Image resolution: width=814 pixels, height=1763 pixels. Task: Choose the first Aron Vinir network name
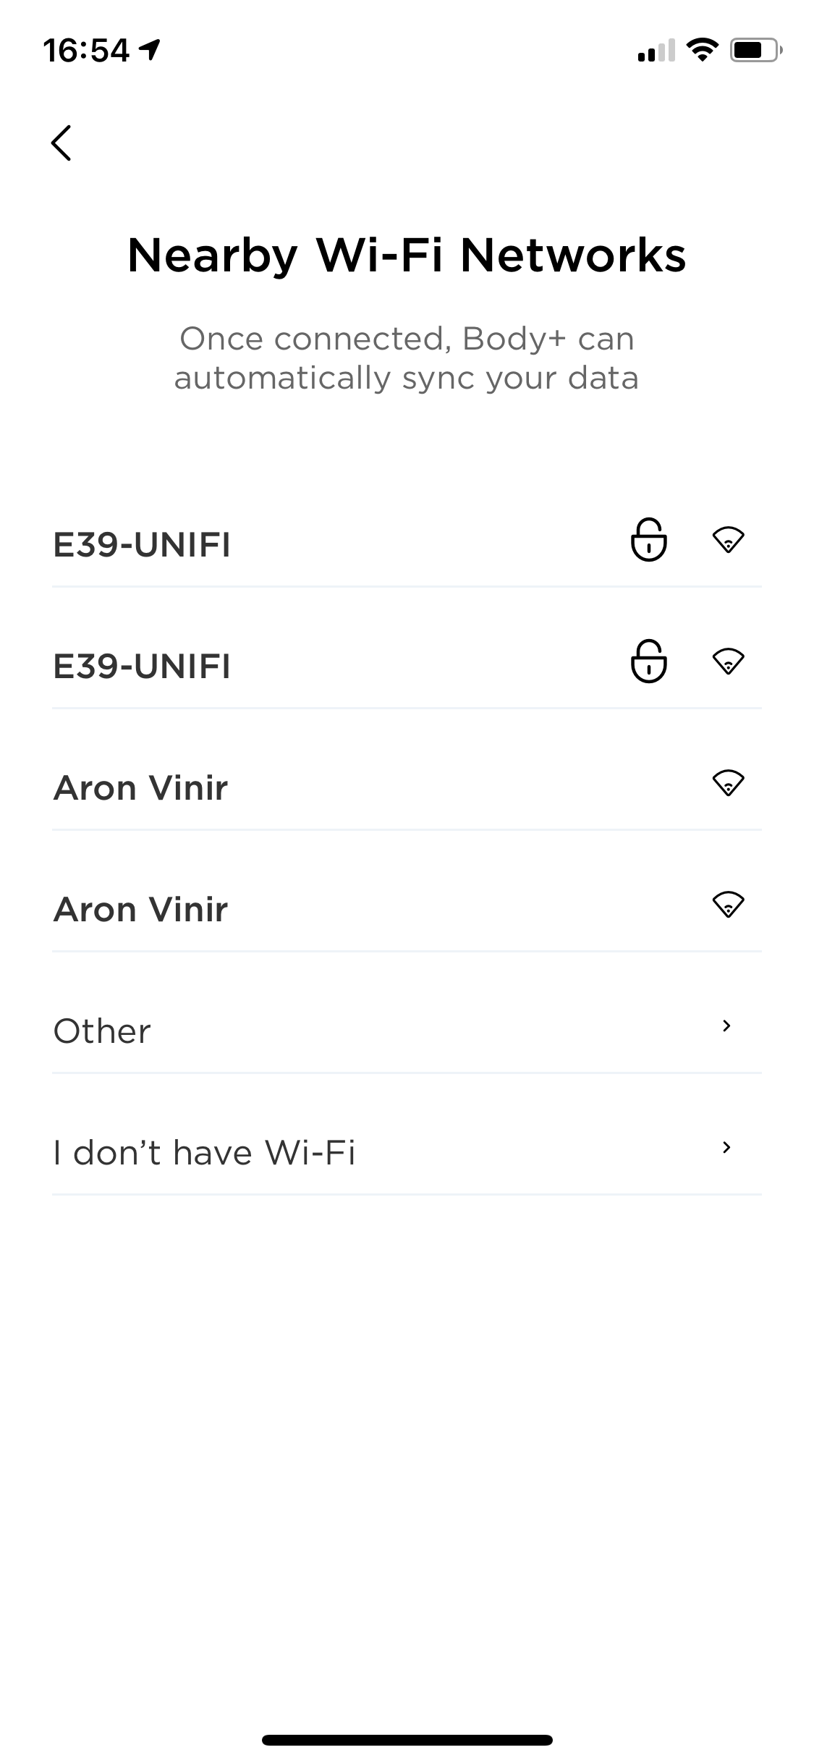[x=140, y=788]
